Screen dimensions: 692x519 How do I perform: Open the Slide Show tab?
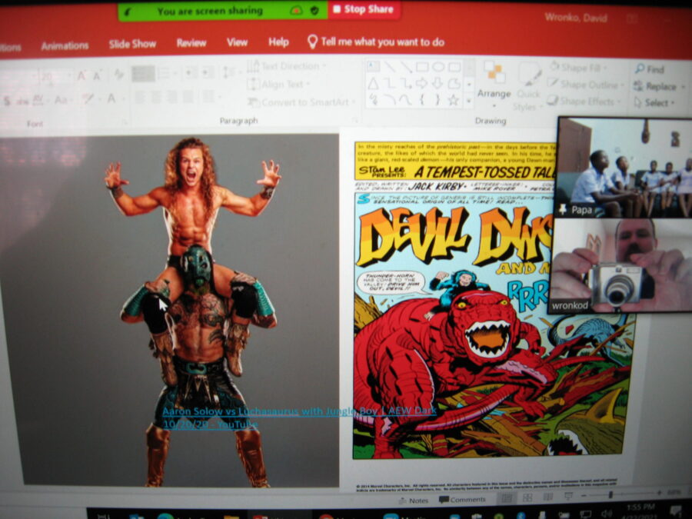(132, 44)
